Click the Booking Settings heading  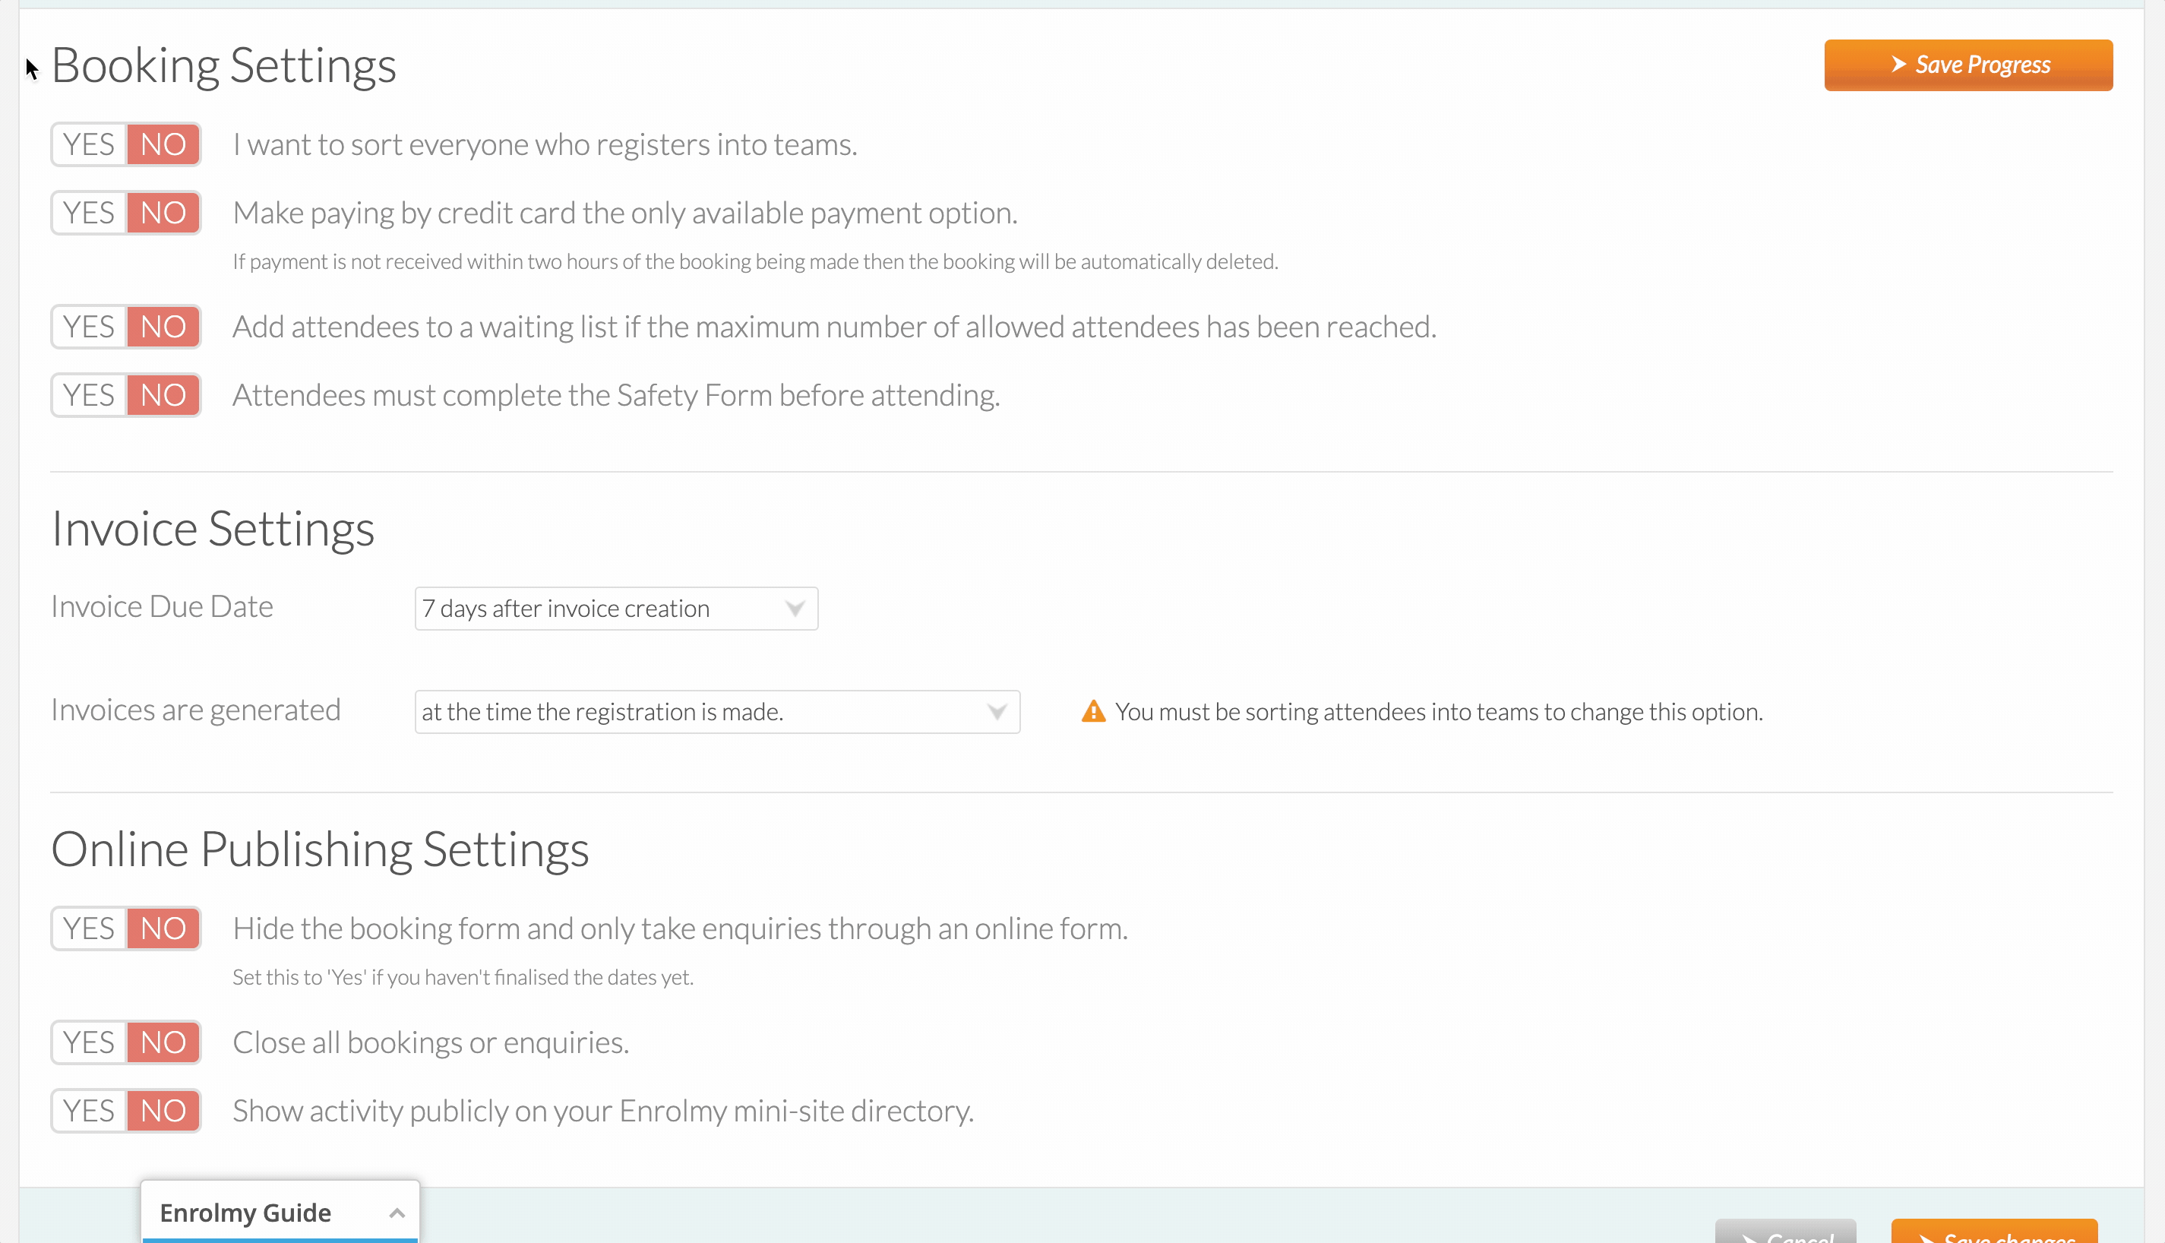223,66
